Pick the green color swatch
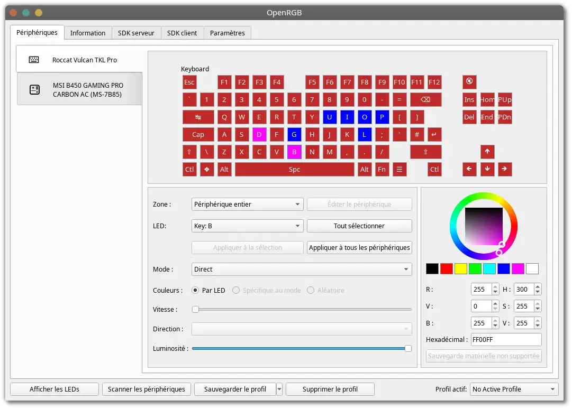The width and height of the screenshot is (572, 409). [x=475, y=269]
